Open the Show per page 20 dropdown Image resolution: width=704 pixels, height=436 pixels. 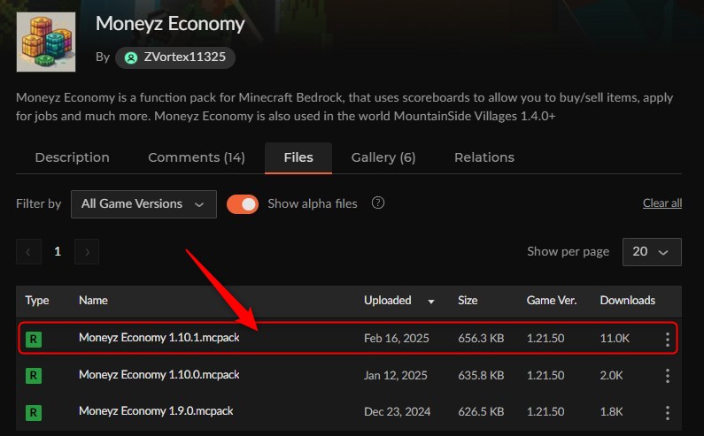[652, 252]
